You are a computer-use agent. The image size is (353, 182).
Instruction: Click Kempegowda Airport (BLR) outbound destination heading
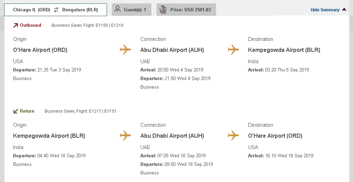(284, 50)
